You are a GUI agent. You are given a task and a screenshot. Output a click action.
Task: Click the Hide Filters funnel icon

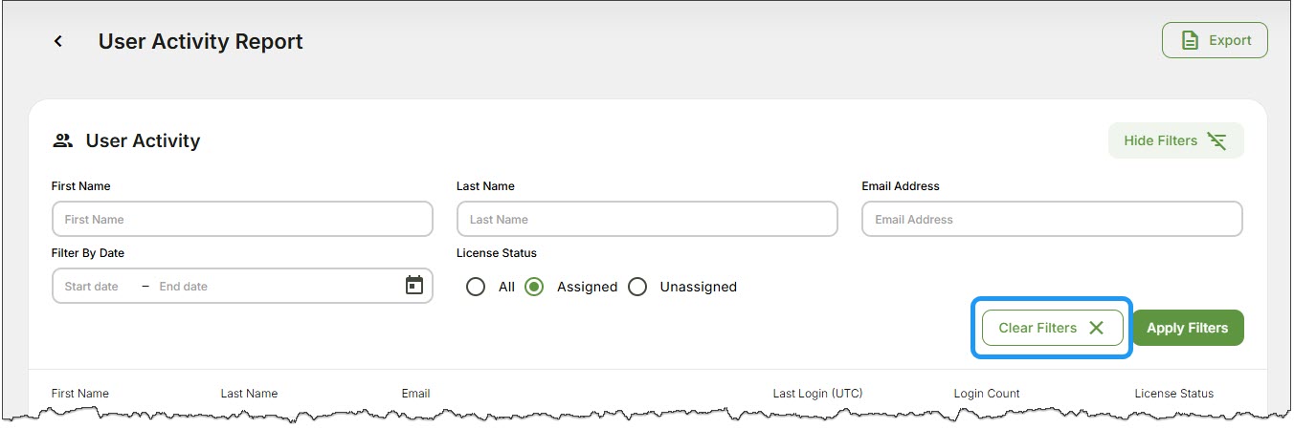tap(1216, 140)
